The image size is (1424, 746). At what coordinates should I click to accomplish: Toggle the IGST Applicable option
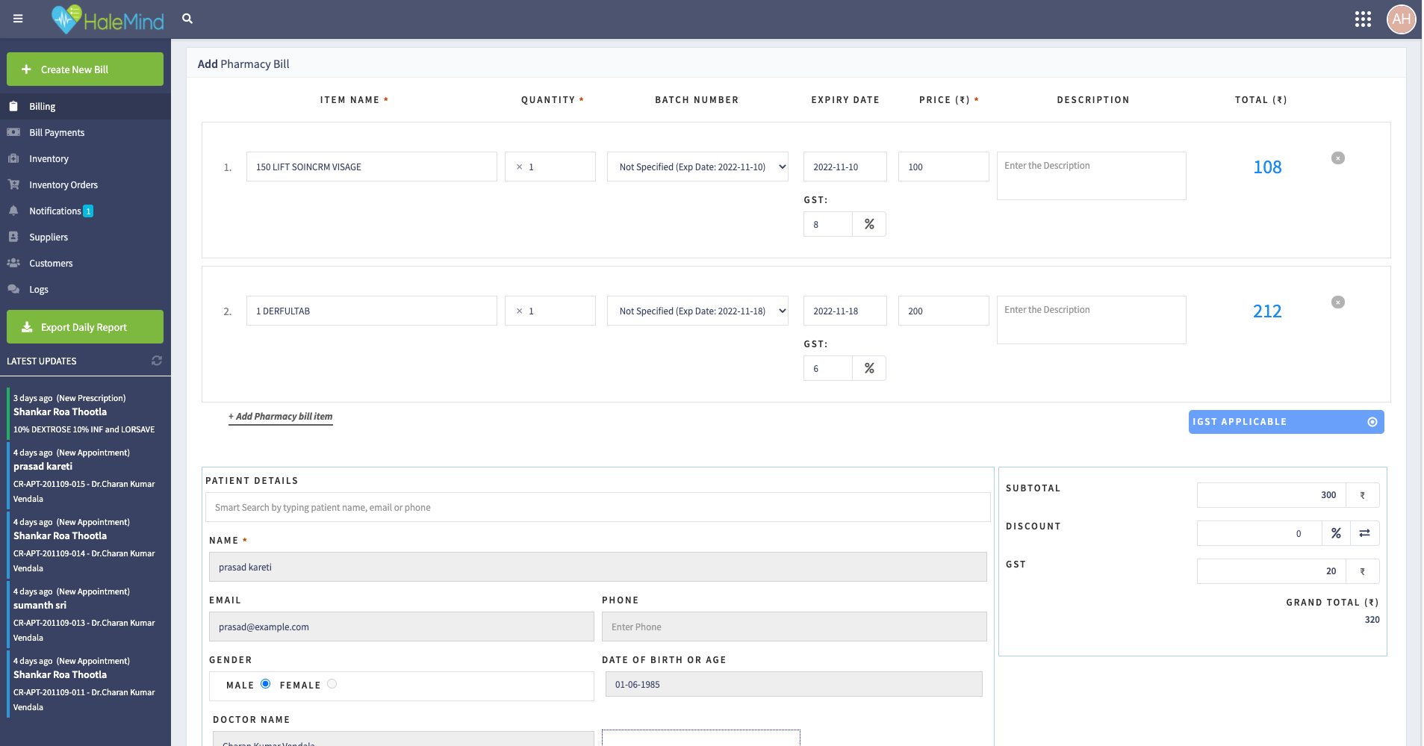[x=1286, y=422]
